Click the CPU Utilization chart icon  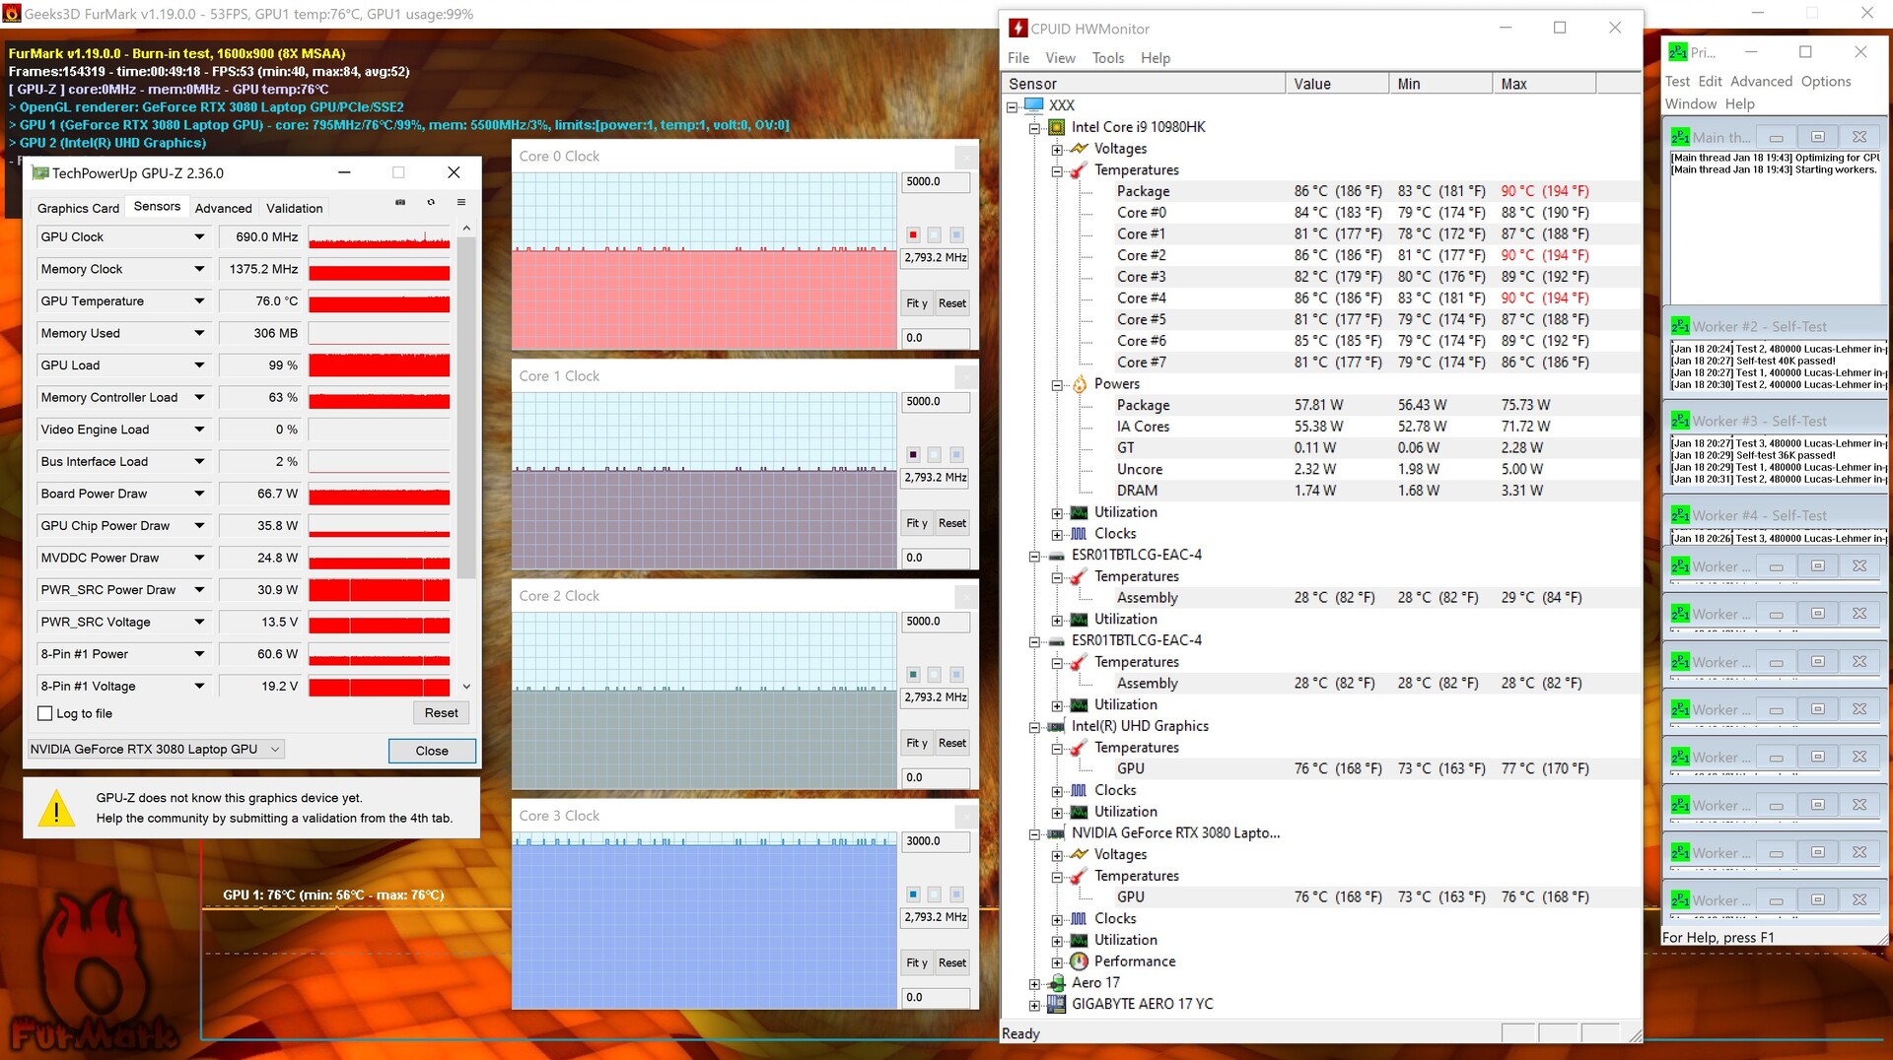(1079, 512)
